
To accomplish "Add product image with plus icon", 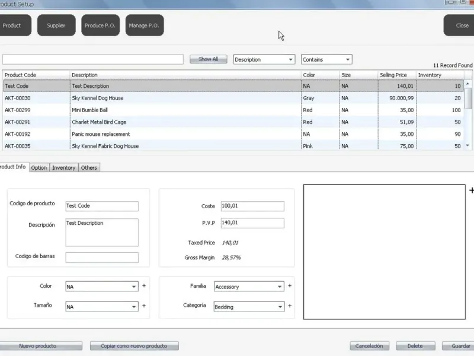I will tap(471, 190).
